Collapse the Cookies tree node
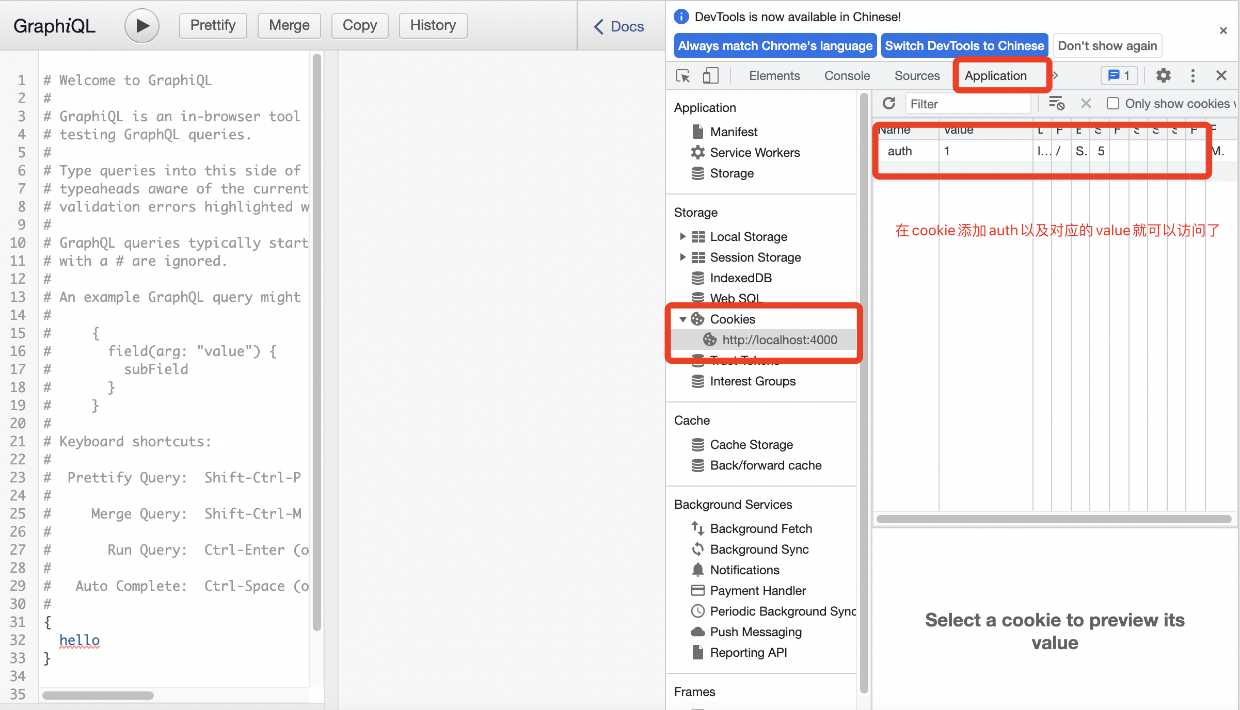This screenshot has height=710, width=1240. pos(682,319)
